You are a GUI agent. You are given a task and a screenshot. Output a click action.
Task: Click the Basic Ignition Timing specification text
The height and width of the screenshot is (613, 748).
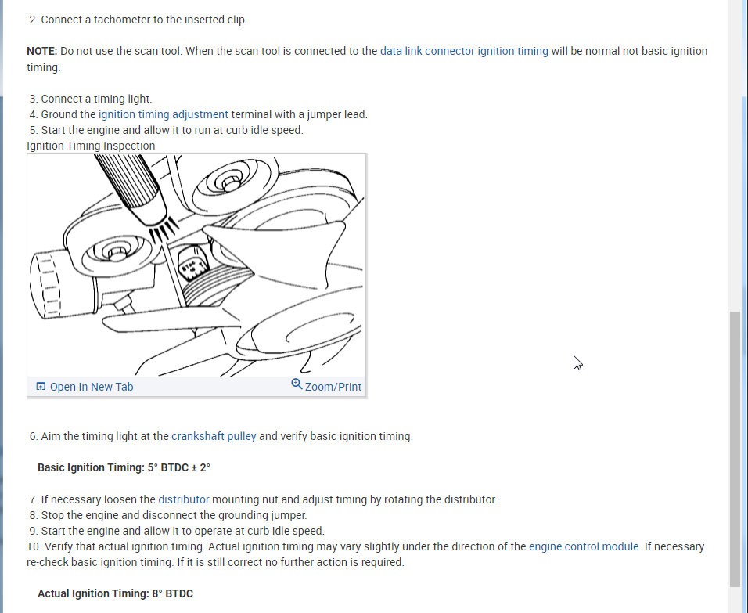pos(124,467)
